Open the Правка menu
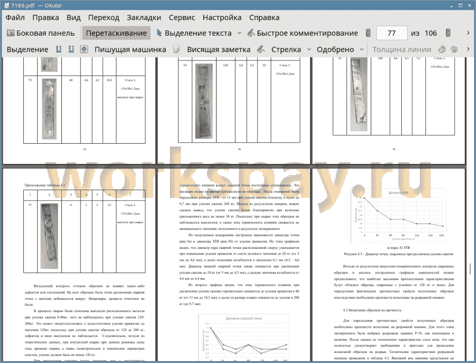 46,18
